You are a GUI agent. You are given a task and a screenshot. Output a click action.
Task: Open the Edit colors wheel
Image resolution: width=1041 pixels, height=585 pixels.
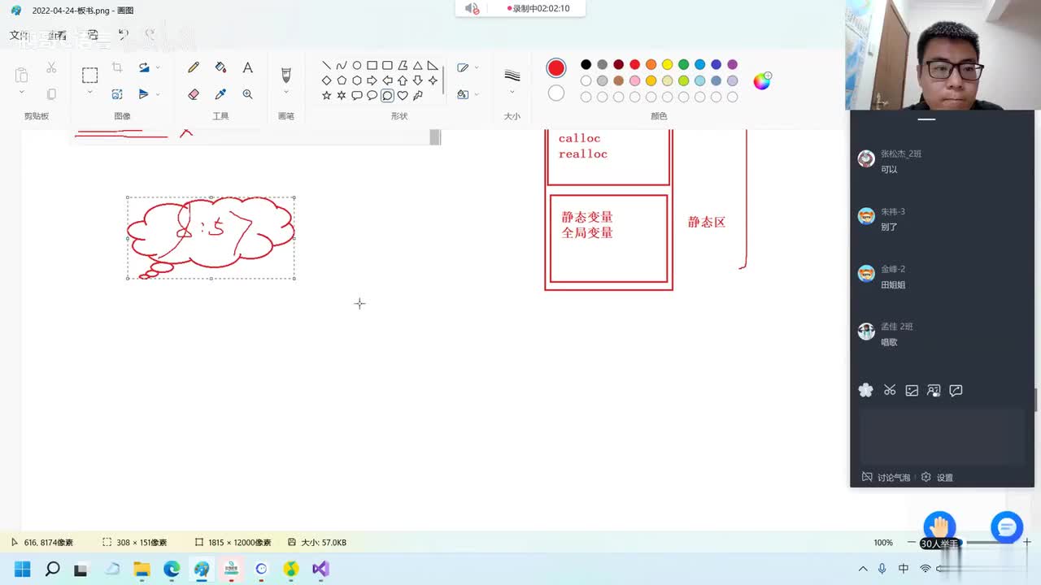coord(762,80)
